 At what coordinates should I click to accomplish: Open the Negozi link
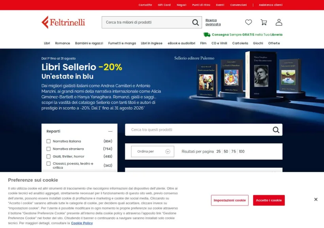tap(181, 5)
